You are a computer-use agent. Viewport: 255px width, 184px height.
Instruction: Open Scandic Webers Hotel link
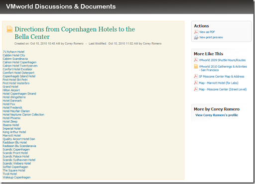[x=17, y=163]
